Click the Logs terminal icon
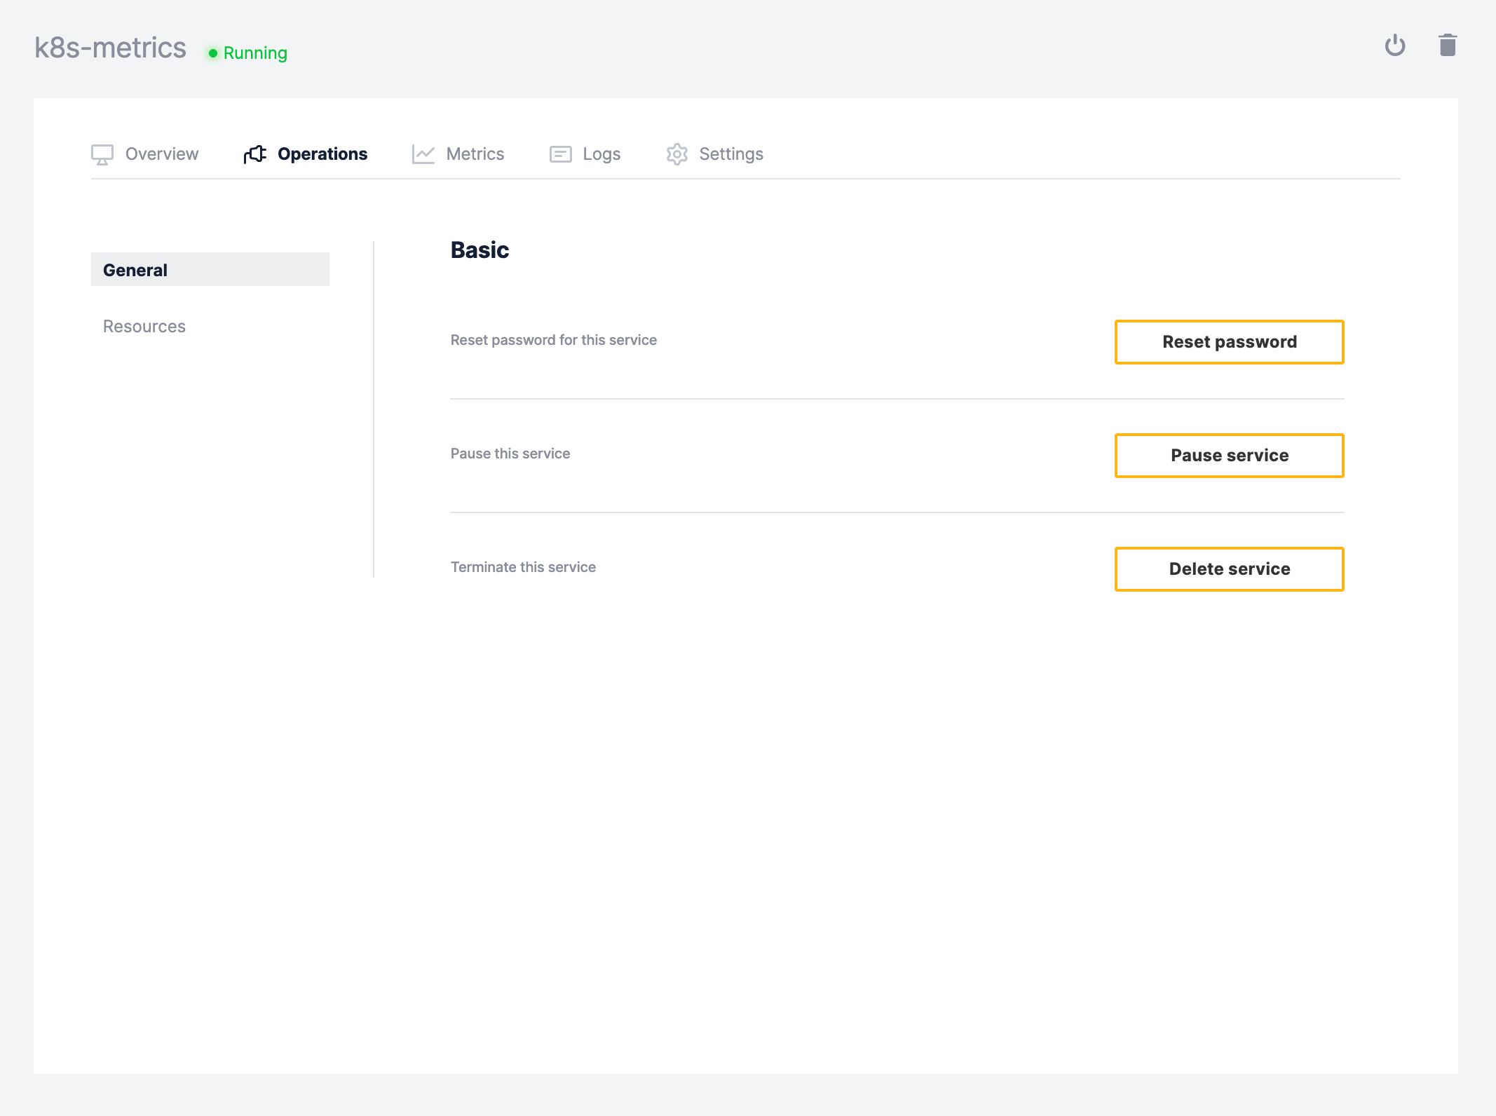1496x1116 pixels. click(562, 154)
